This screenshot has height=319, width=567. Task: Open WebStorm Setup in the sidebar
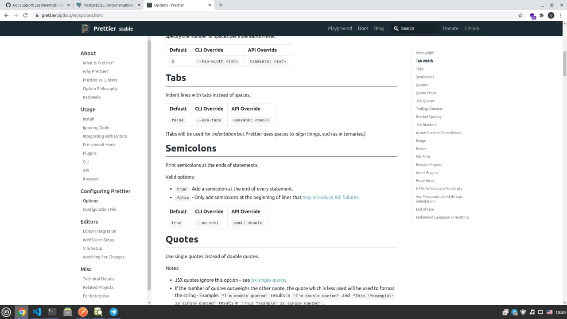tap(99, 240)
